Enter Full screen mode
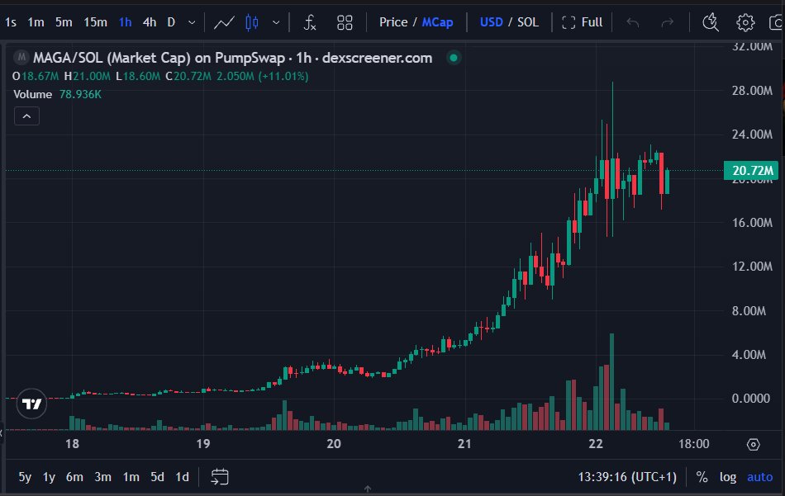The image size is (785, 496). (x=583, y=22)
